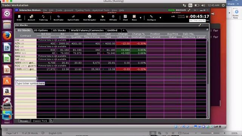Click network indicator in top bar
This screenshot has height=136, width=242.
(x=184, y=5)
